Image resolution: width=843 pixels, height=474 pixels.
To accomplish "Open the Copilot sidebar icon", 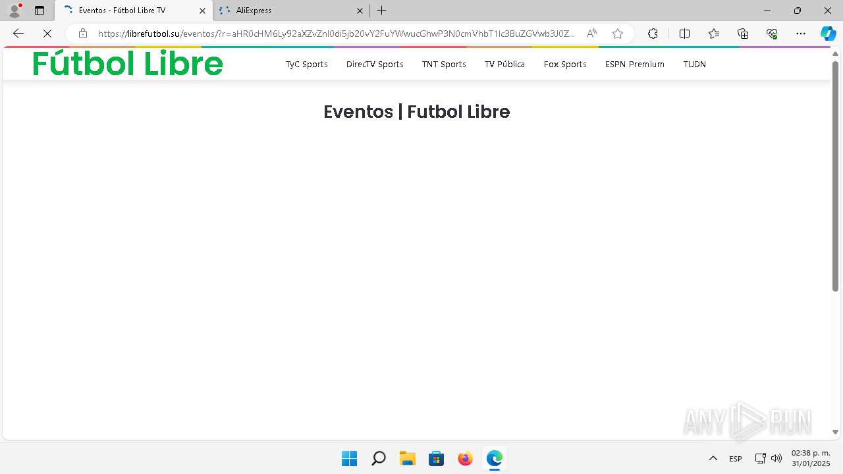I will [x=829, y=34].
